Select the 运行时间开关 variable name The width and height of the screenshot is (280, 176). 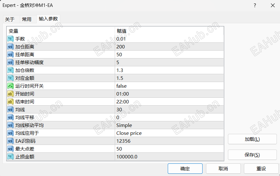point(29,86)
